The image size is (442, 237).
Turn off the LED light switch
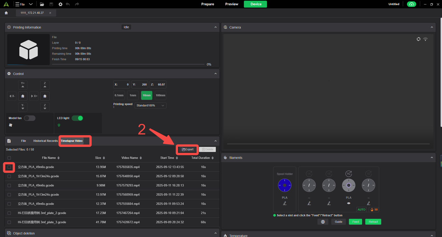pos(77,118)
